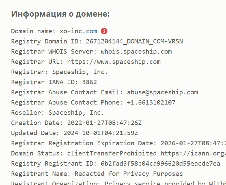Screen dimensions: 226x185
Task: Click the clientTransferProhibited status text
Action: (112, 153)
